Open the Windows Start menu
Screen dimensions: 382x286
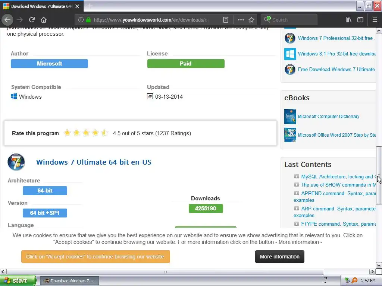pos(18,280)
